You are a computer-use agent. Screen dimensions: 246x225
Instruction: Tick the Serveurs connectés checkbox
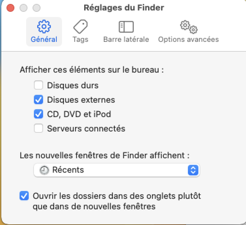click(x=38, y=129)
